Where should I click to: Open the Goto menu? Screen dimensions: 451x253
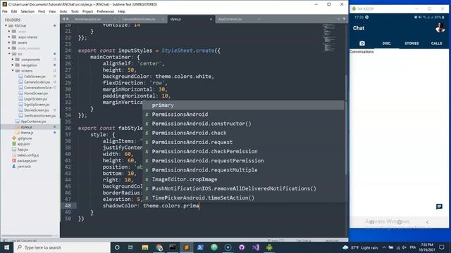pyautogui.click(x=63, y=11)
